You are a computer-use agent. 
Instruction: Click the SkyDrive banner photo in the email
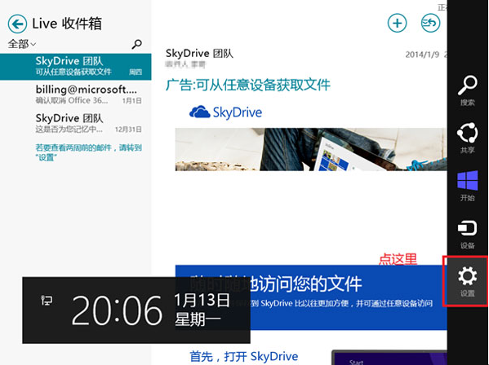pos(311,149)
